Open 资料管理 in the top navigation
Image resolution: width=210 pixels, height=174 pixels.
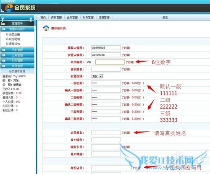(56, 18)
